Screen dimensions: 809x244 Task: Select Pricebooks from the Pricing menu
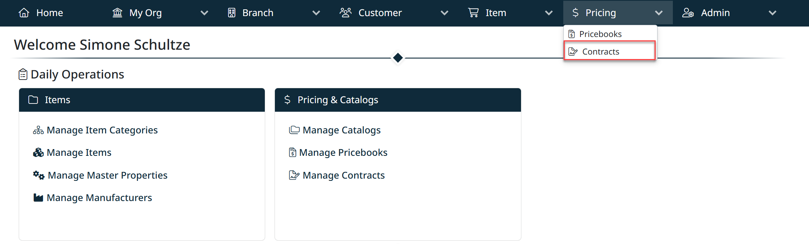[600, 34]
